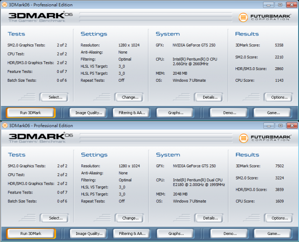Click the 3DMark Score value 5358

[x=279, y=45]
